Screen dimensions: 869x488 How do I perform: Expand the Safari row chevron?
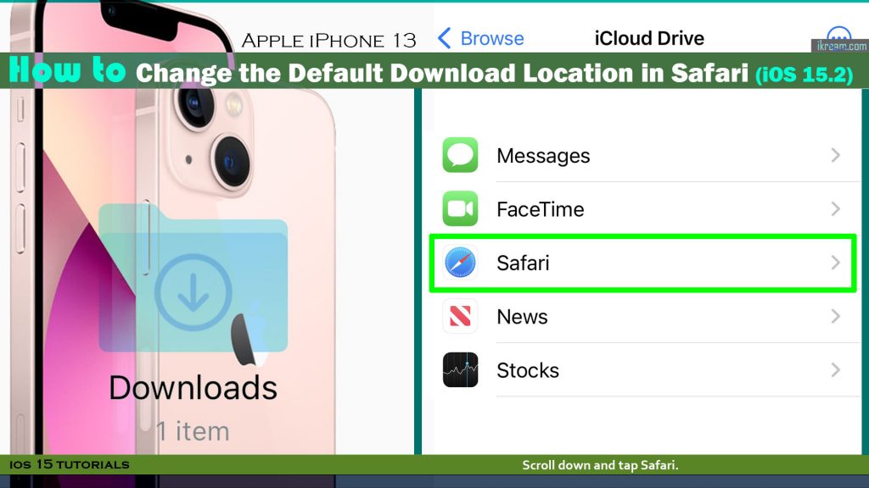836,263
